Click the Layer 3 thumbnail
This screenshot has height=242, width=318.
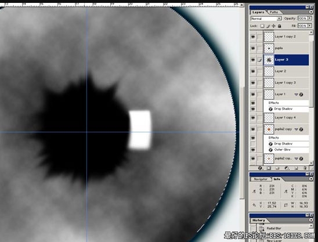269,60
